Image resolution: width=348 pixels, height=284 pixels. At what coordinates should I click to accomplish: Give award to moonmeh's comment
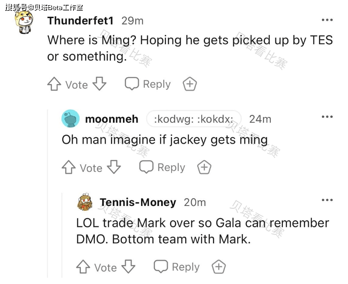pyautogui.click(x=204, y=167)
